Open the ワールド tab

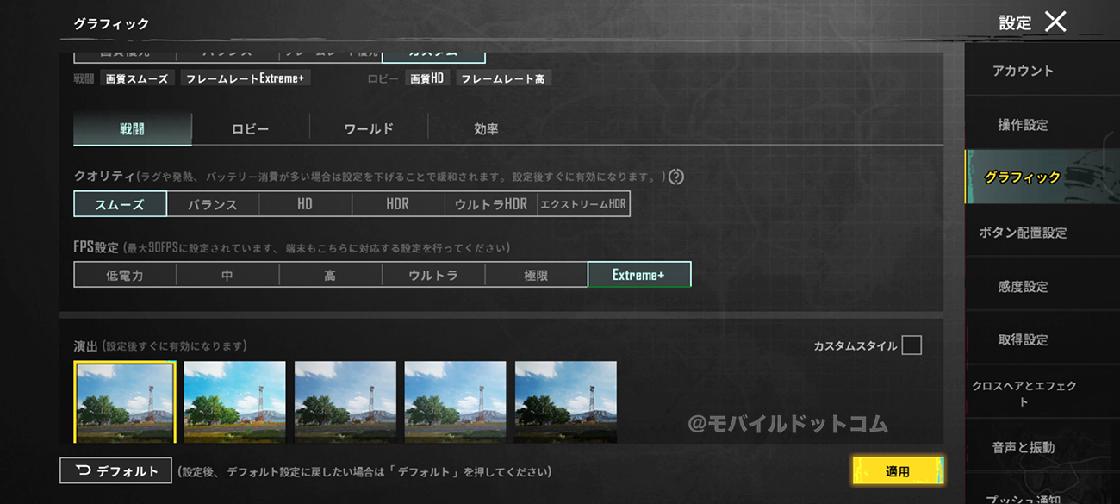[369, 129]
